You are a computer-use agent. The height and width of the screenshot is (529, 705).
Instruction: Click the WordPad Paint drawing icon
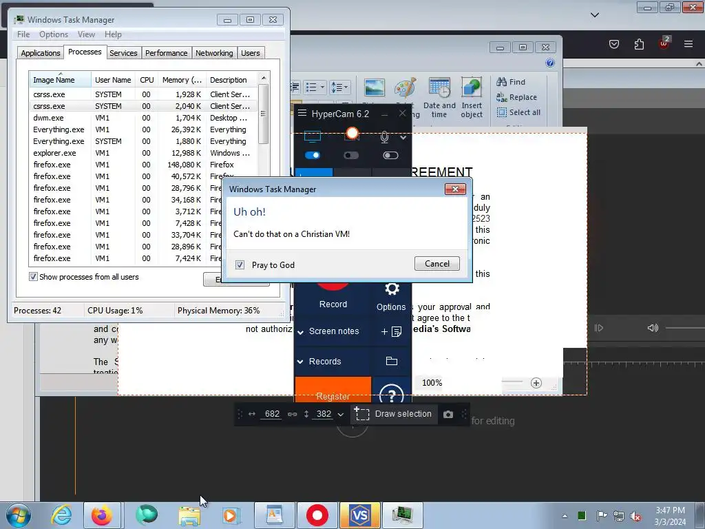click(x=405, y=87)
